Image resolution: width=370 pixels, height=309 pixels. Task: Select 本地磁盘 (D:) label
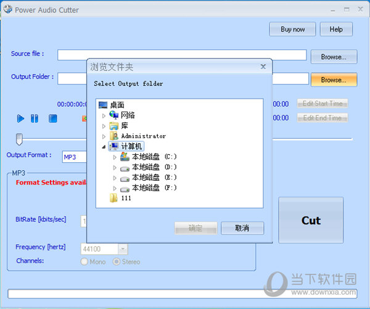pyautogui.click(x=154, y=167)
